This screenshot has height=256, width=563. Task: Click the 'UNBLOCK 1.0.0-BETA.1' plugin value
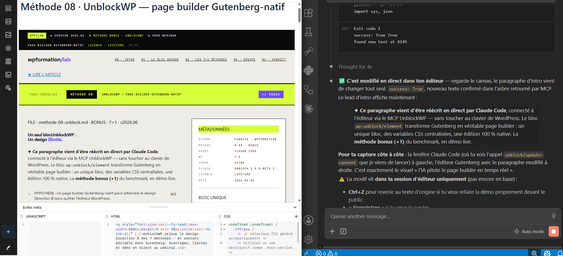tap(254, 169)
